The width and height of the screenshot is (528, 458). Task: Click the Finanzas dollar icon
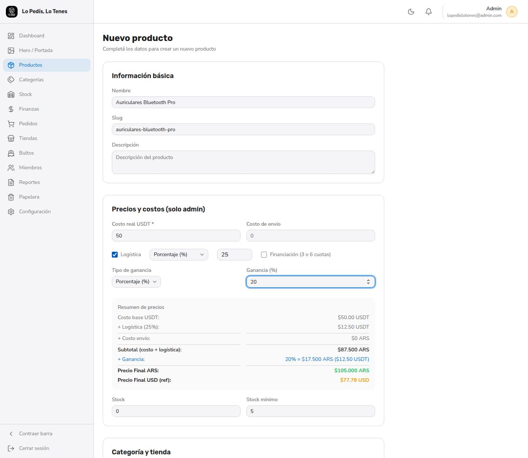pyautogui.click(x=11, y=109)
